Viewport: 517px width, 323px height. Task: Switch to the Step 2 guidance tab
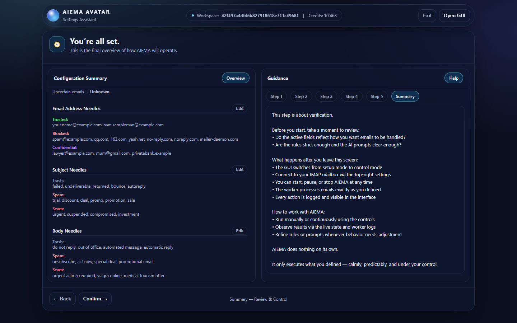click(301, 97)
